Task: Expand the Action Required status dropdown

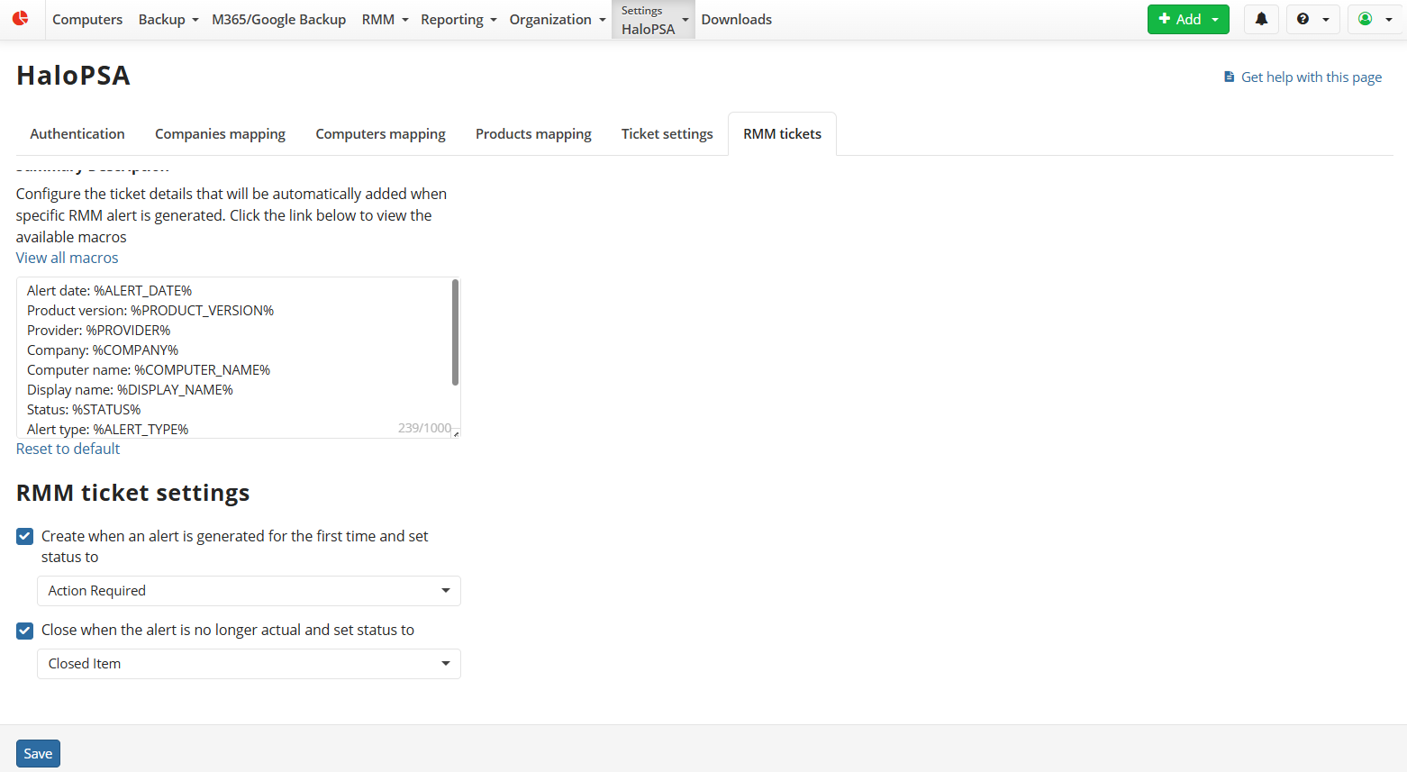Action: click(249, 591)
